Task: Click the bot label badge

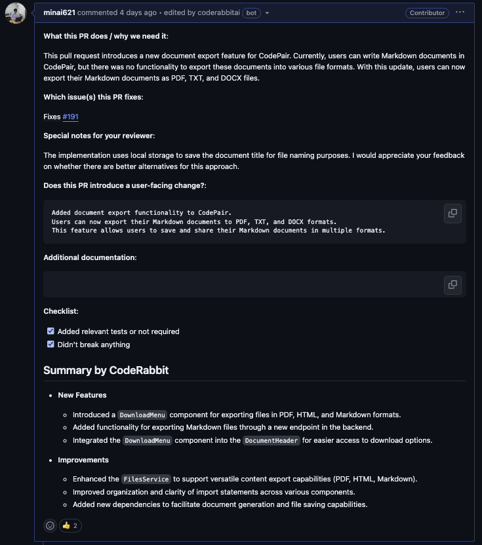Action: point(250,13)
